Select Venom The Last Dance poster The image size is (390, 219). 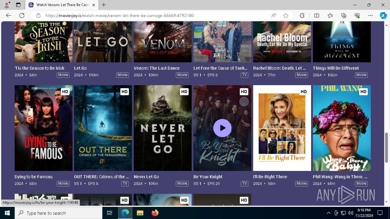[163, 42]
